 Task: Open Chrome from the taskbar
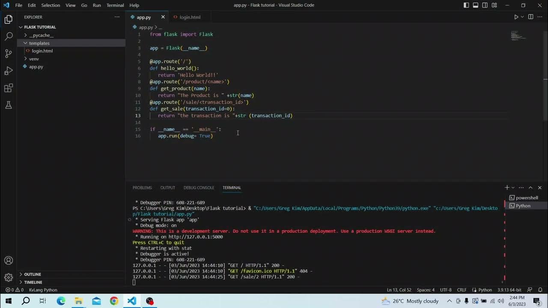114,301
